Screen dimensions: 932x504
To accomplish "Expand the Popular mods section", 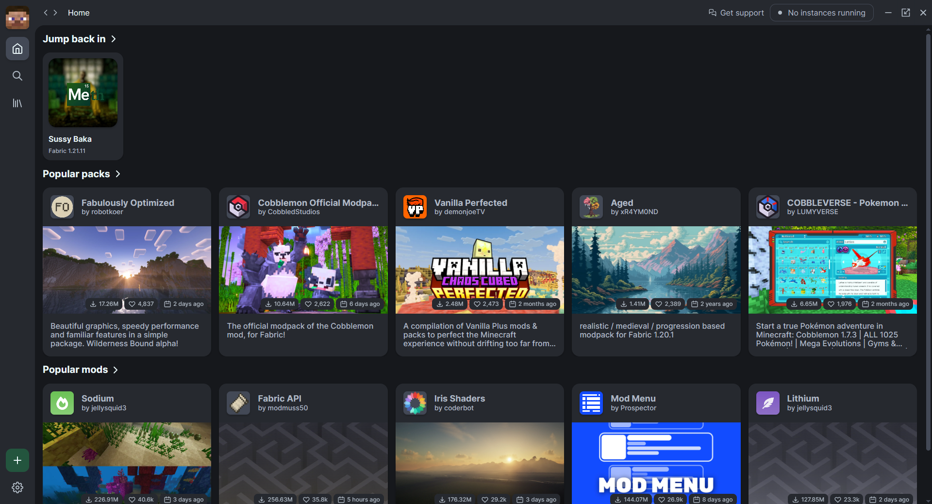I will [x=81, y=370].
